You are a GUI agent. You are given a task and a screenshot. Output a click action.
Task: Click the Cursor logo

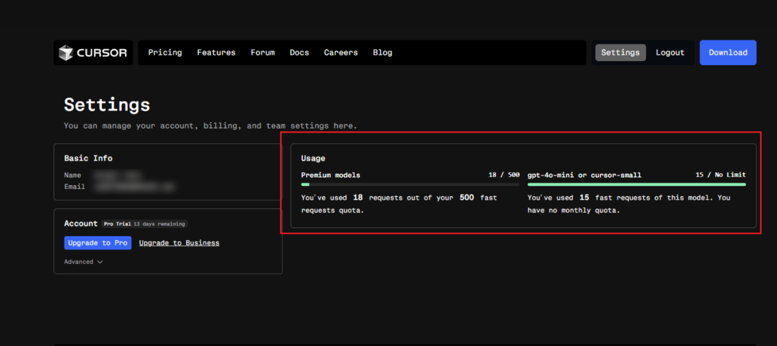pos(93,52)
